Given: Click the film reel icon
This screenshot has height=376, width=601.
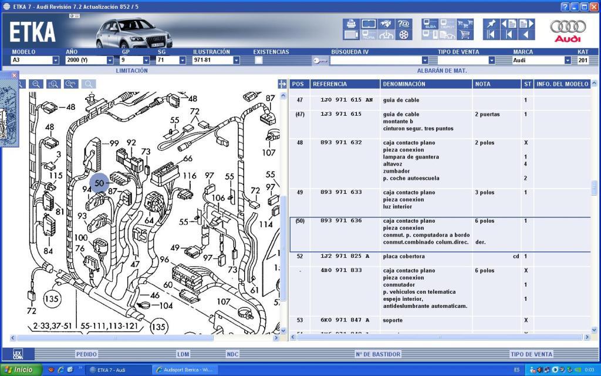Looking at the screenshot, I should pyautogui.click(x=404, y=35).
